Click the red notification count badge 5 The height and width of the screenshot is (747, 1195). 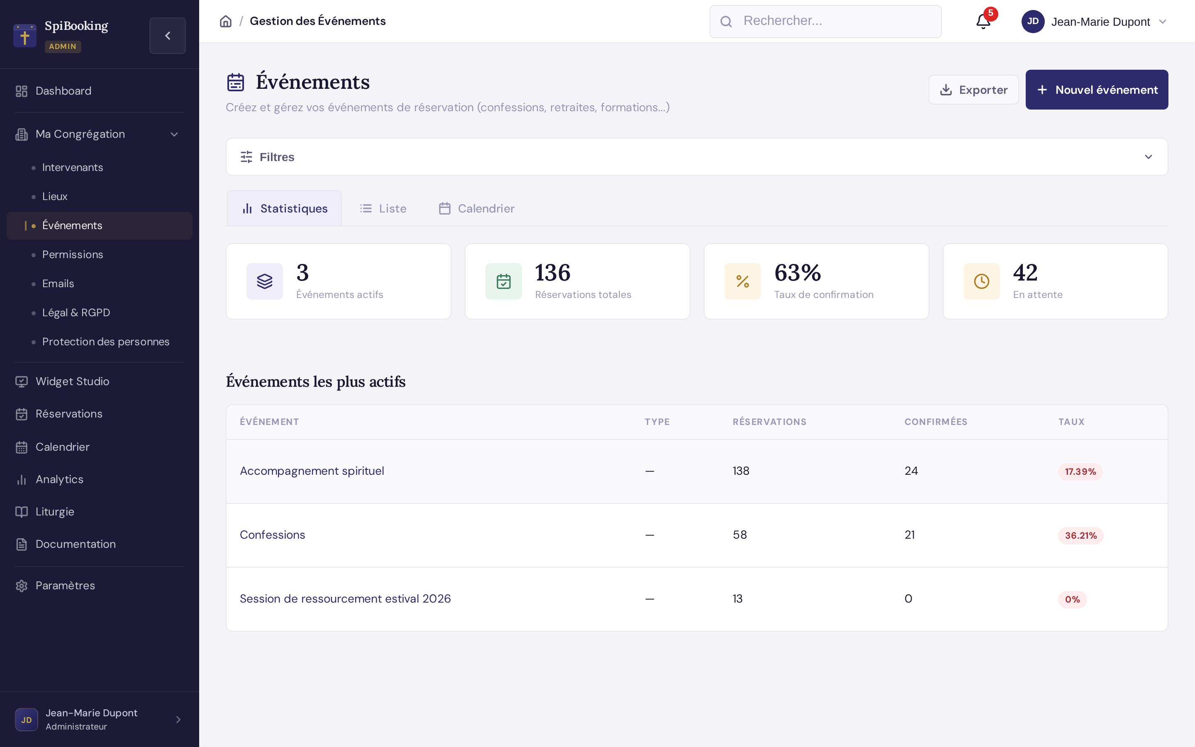tap(990, 13)
